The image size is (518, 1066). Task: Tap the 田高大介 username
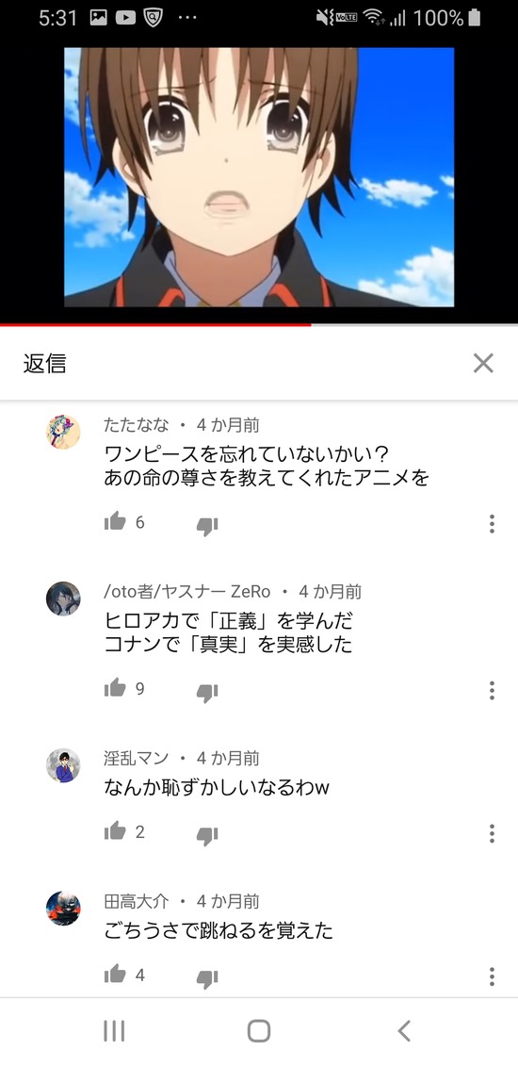[137, 901]
